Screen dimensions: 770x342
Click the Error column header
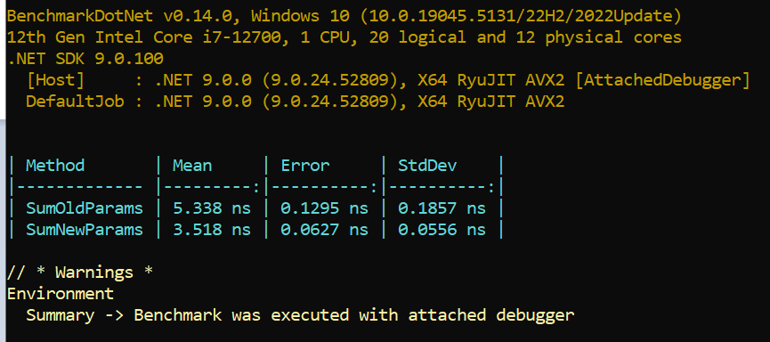(x=305, y=166)
